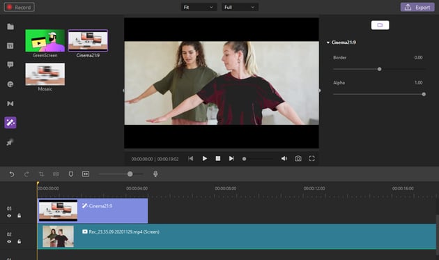Select the GreenScreen effect thumbnail
Image resolution: width=439 pixels, height=260 pixels.
45,40
